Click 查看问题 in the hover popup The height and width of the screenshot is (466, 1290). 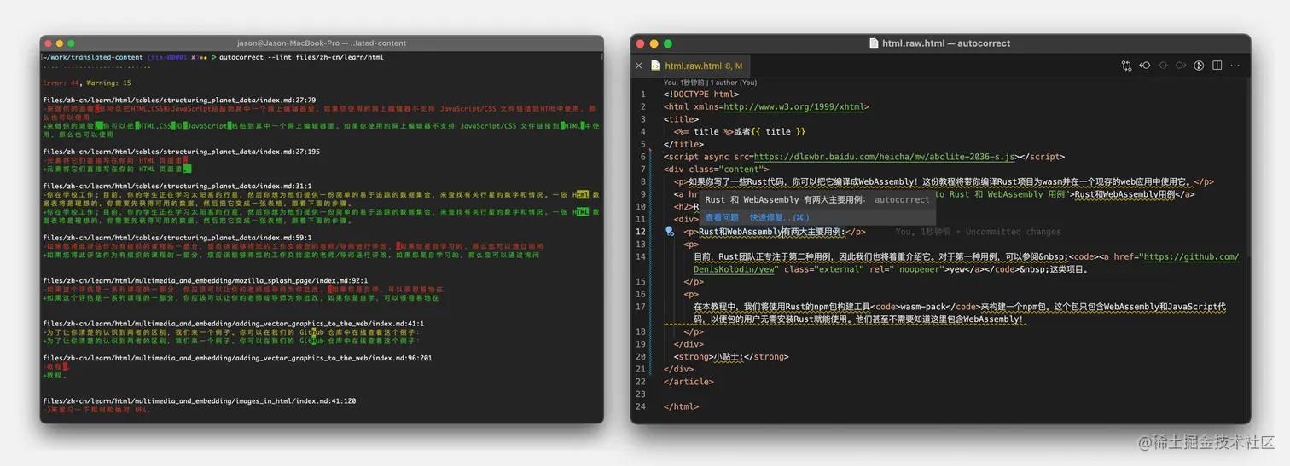722,217
